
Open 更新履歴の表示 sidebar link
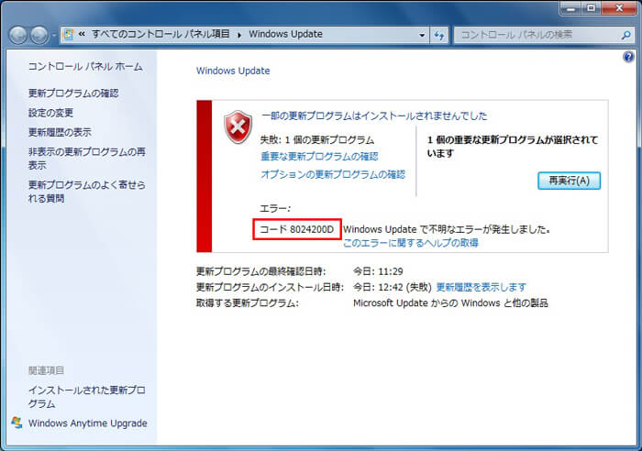click(x=60, y=132)
